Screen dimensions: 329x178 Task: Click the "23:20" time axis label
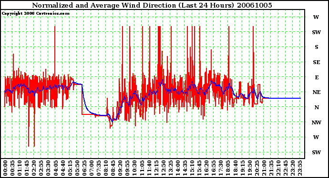293,168
